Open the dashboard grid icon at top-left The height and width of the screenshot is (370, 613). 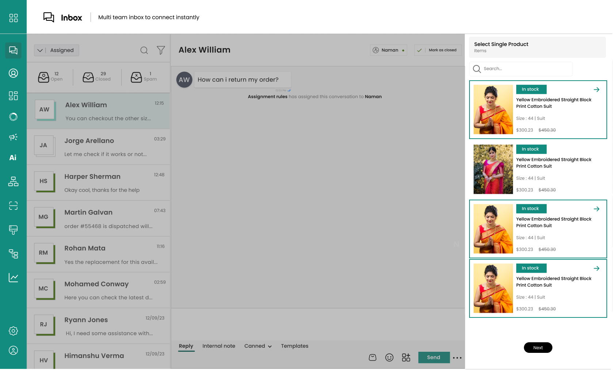[x=13, y=18]
